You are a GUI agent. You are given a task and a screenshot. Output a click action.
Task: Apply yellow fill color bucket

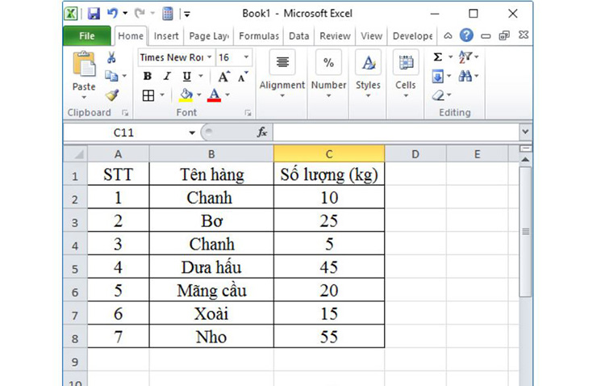point(186,95)
